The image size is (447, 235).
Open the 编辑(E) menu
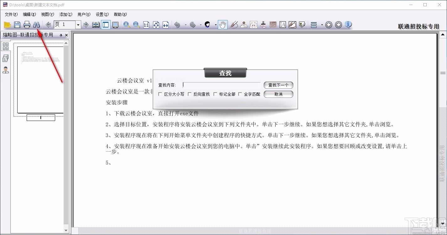tap(29, 14)
